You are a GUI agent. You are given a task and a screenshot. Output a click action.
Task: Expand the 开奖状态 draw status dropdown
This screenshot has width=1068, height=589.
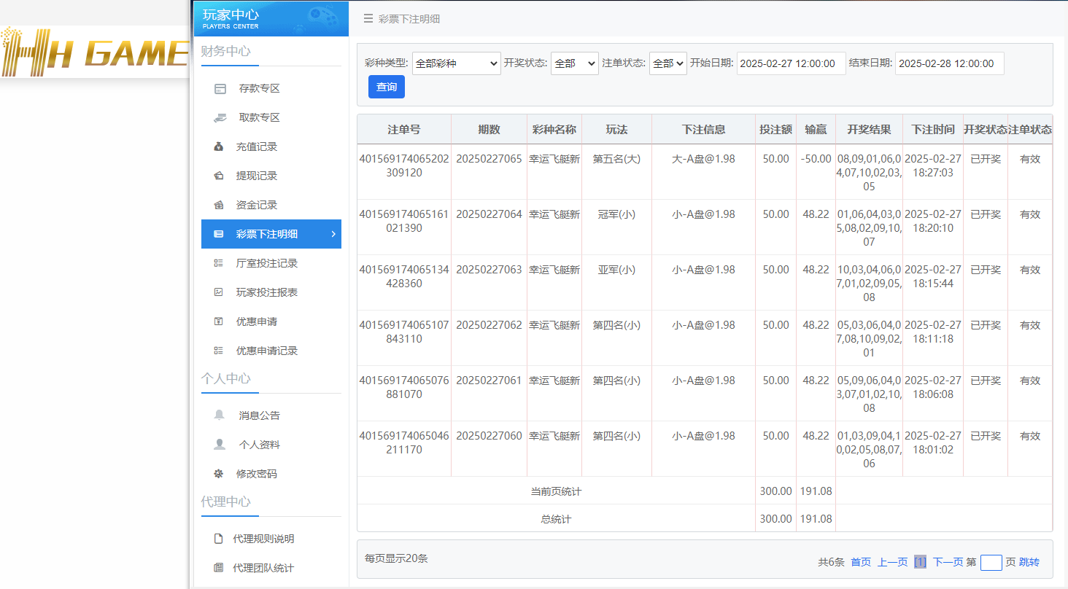574,63
